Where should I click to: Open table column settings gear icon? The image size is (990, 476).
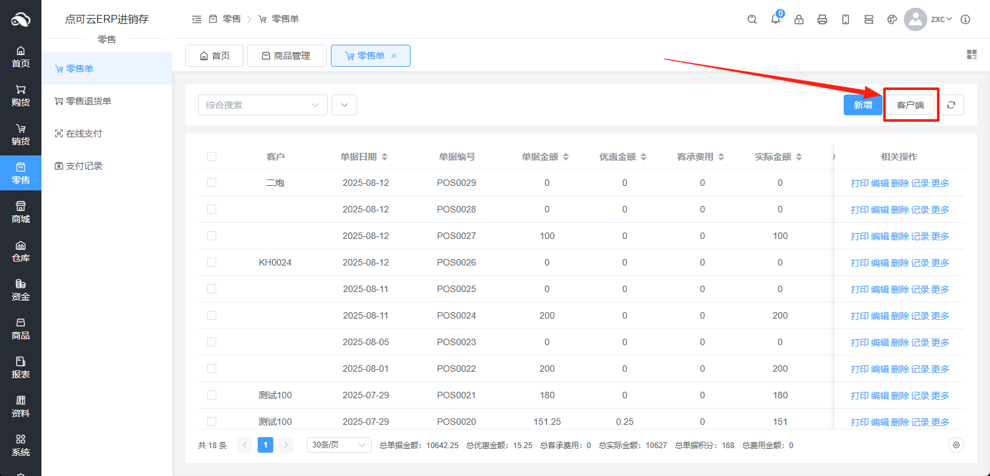(956, 446)
